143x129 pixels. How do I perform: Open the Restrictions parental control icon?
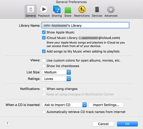click(x=82, y=9)
